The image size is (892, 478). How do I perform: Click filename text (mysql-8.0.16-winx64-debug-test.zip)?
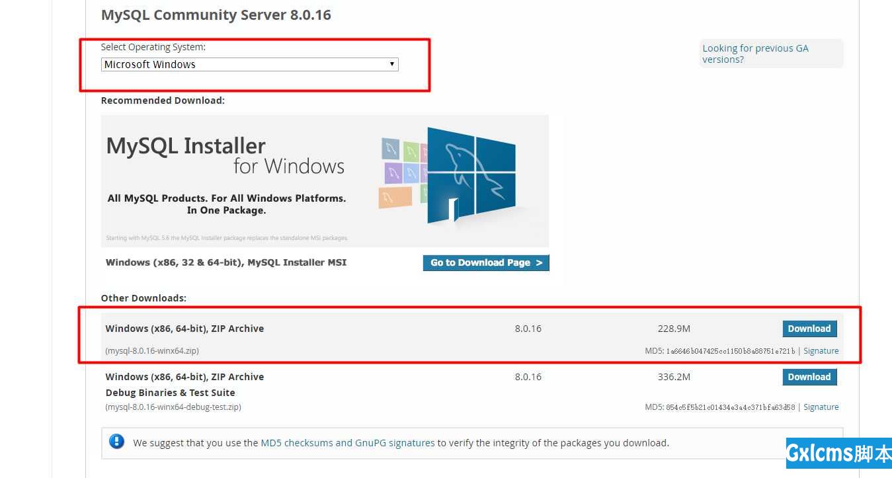coord(173,407)
